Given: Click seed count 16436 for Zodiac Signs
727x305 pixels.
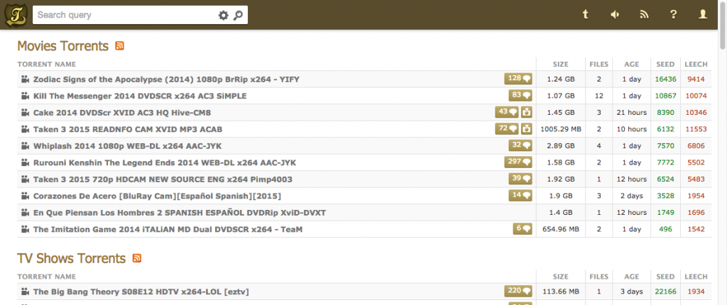Looking at the screenshot, I should pos(666,79).
